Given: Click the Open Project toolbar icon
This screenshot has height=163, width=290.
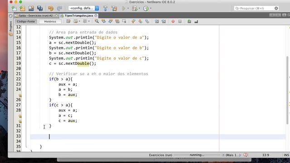Looking at the screenshot, I should click(x=31, y=8).
